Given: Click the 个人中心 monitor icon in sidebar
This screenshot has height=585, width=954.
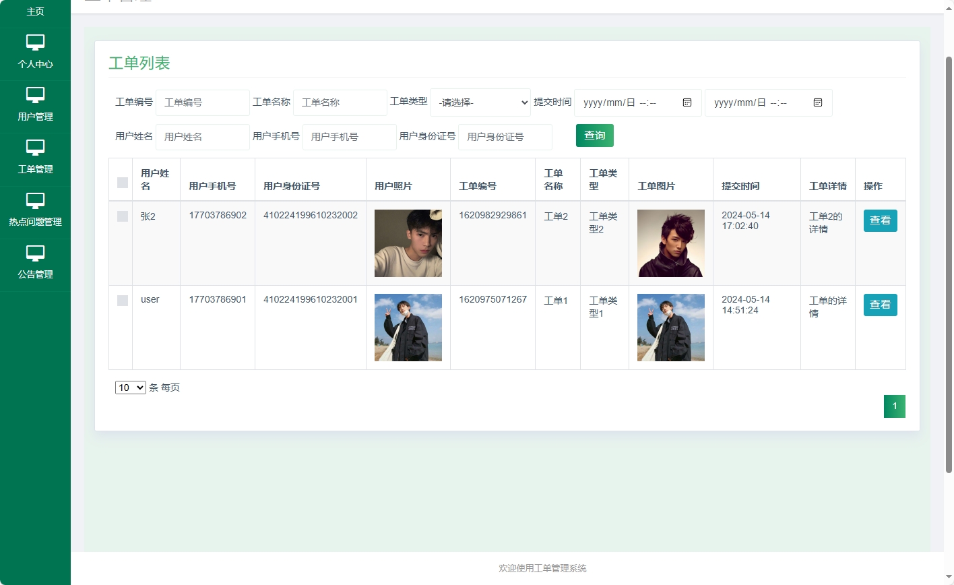Looking at the screenshot, I should click(x=35, y=42).
